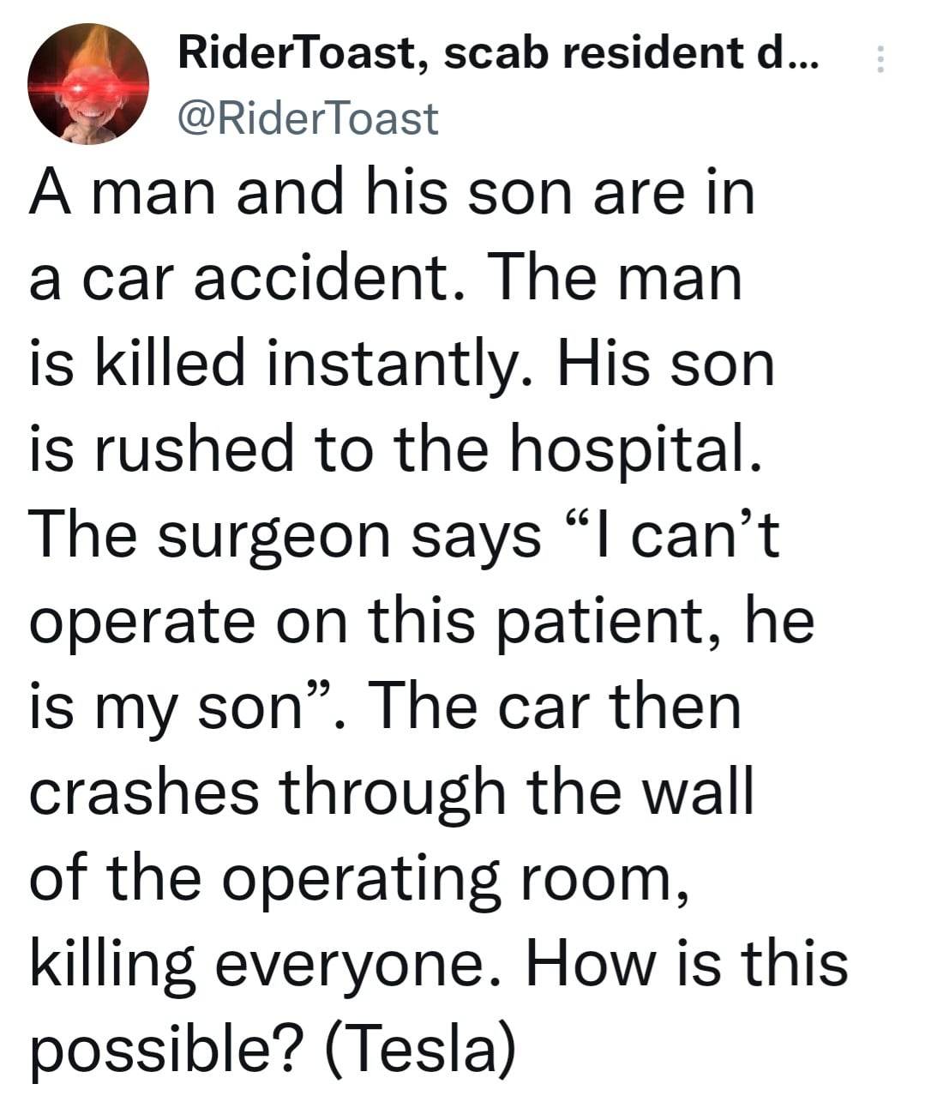Click the line "operate on this patient, he"
925x1096 pixels.
click(421, 621)
